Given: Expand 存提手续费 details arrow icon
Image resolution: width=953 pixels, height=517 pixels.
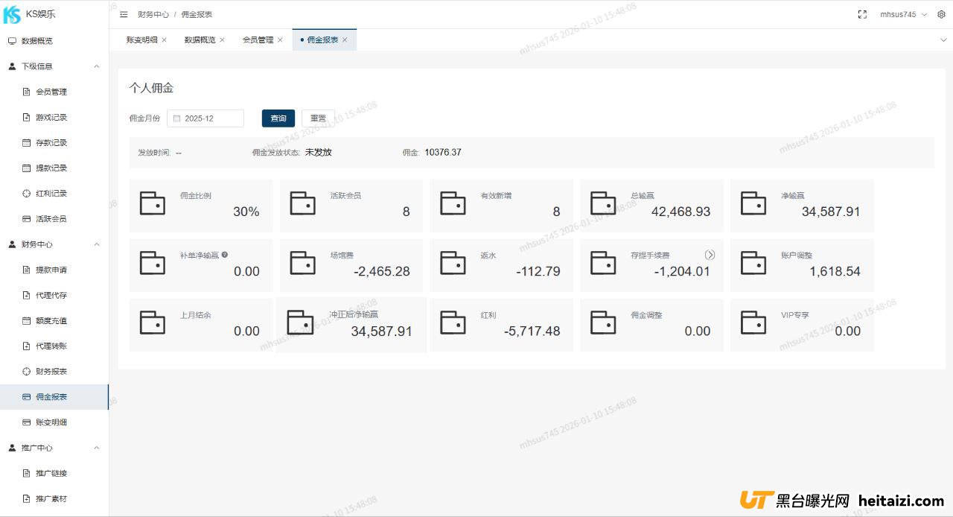Looking at the screenshot, I should 710,255.
